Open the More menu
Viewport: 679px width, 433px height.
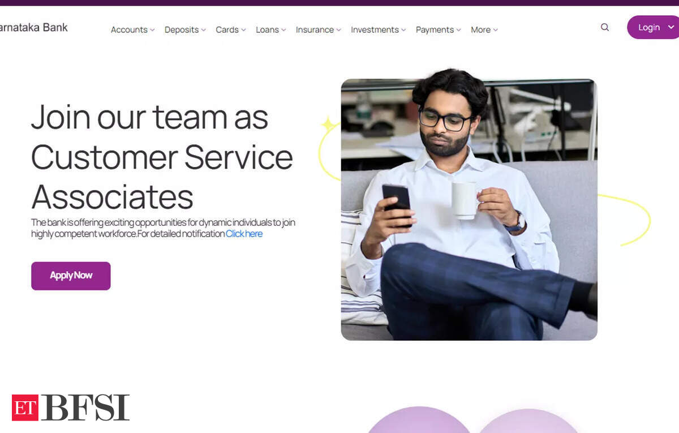coord(484,30)
